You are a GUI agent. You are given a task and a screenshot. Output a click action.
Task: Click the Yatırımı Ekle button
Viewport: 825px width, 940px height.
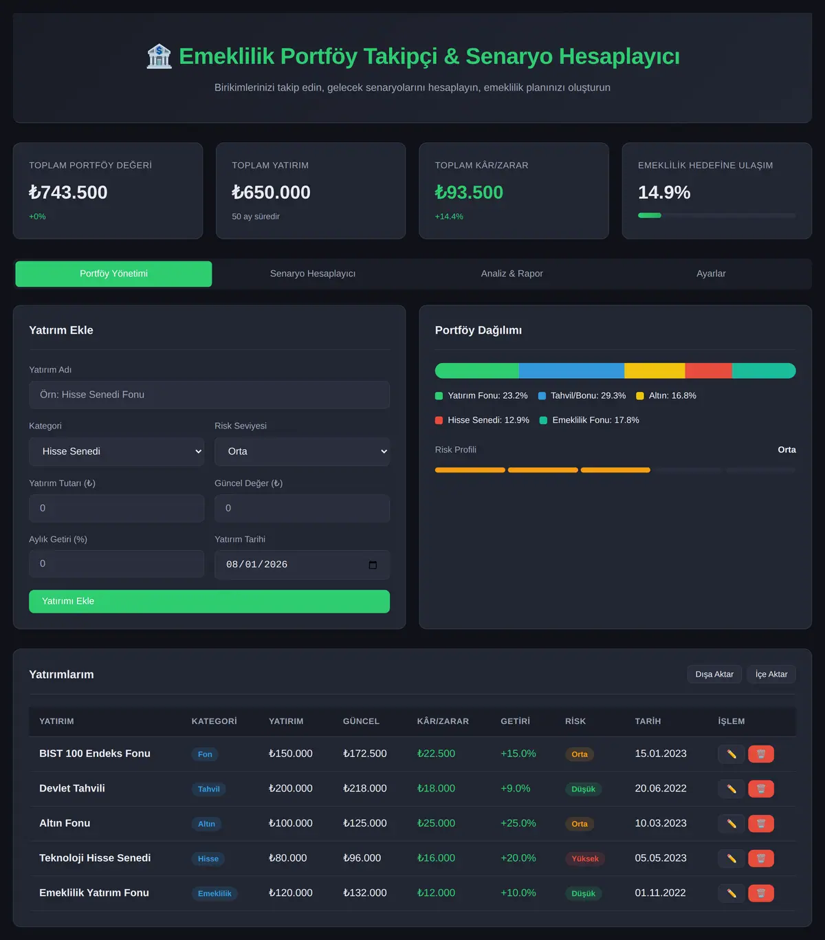209,602
